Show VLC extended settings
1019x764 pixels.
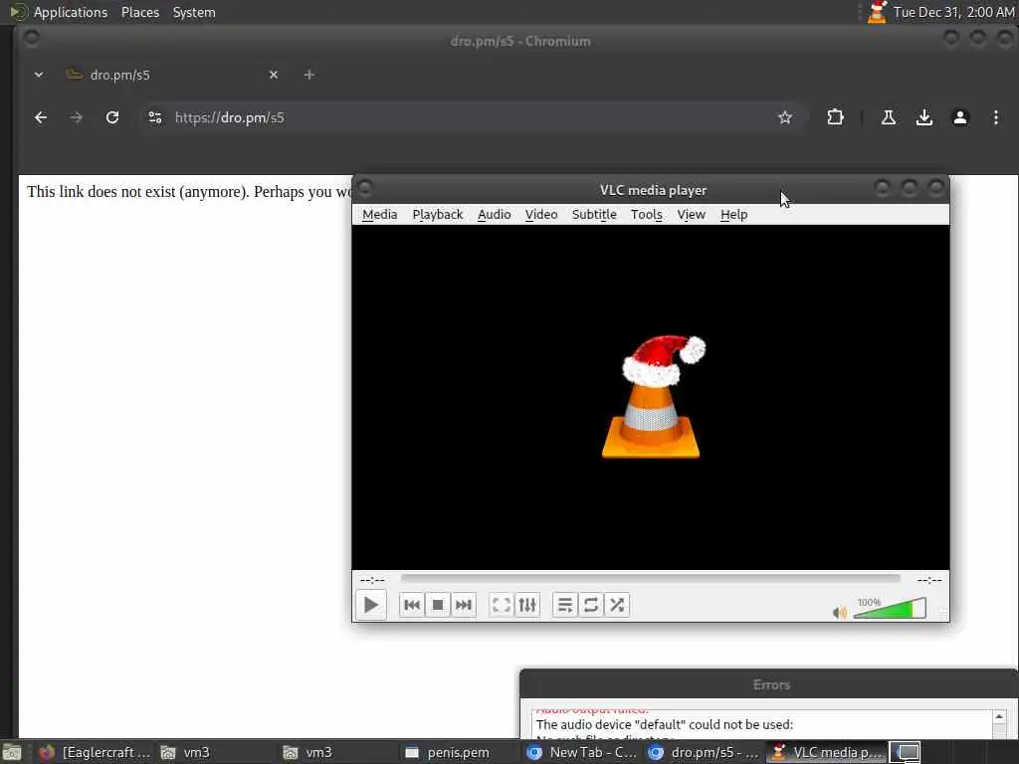pos(527,605)
